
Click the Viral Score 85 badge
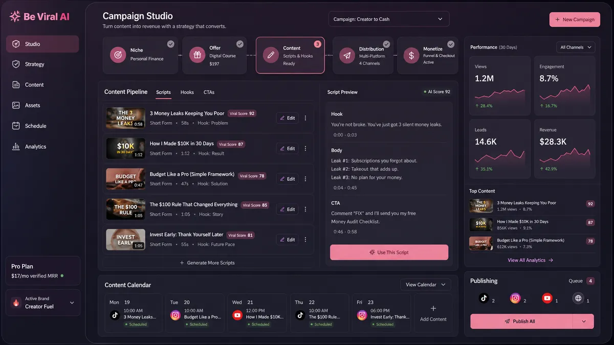click(x=255, y=205)
